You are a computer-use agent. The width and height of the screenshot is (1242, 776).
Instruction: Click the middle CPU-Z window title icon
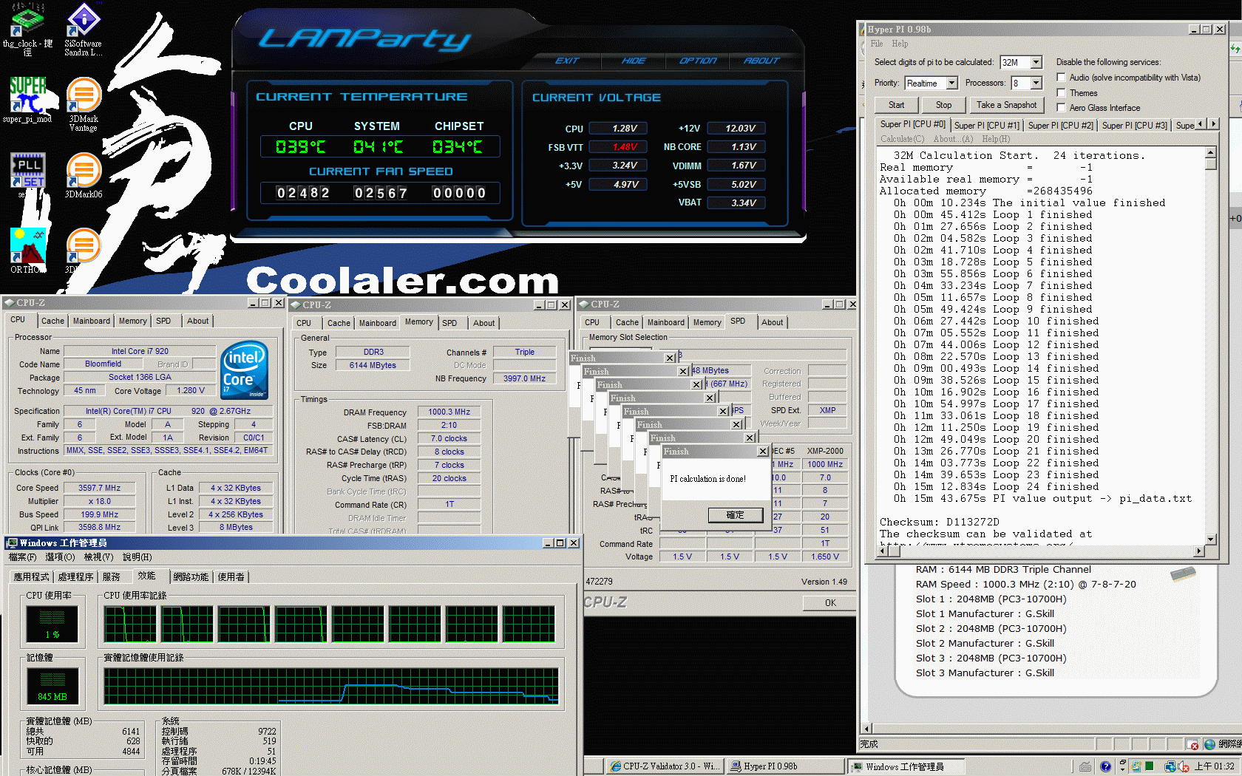click(296, 304)
